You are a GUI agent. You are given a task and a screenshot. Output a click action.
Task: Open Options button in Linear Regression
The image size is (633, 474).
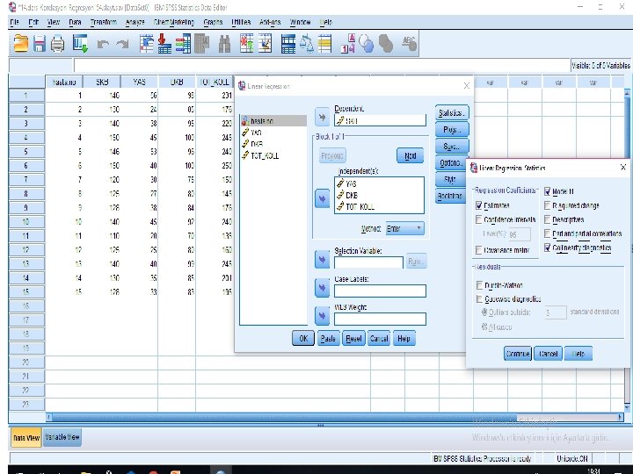tap(452, 162)
